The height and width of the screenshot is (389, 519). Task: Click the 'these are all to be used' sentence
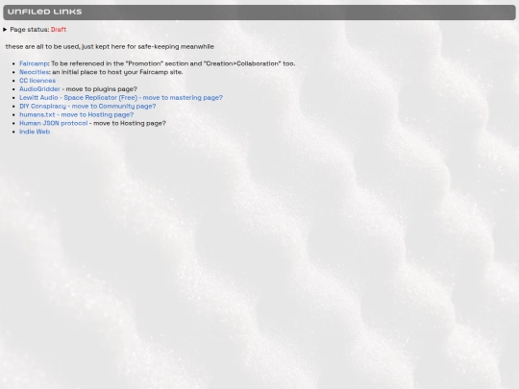pos(110,47)
